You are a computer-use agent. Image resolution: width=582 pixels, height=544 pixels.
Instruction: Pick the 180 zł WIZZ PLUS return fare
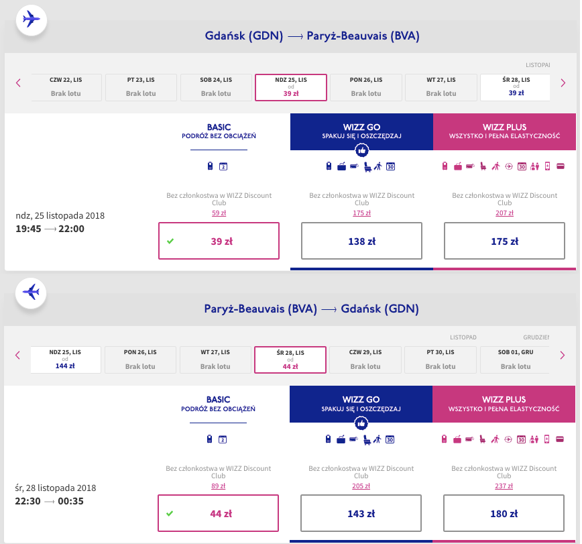tap(504, 514)
